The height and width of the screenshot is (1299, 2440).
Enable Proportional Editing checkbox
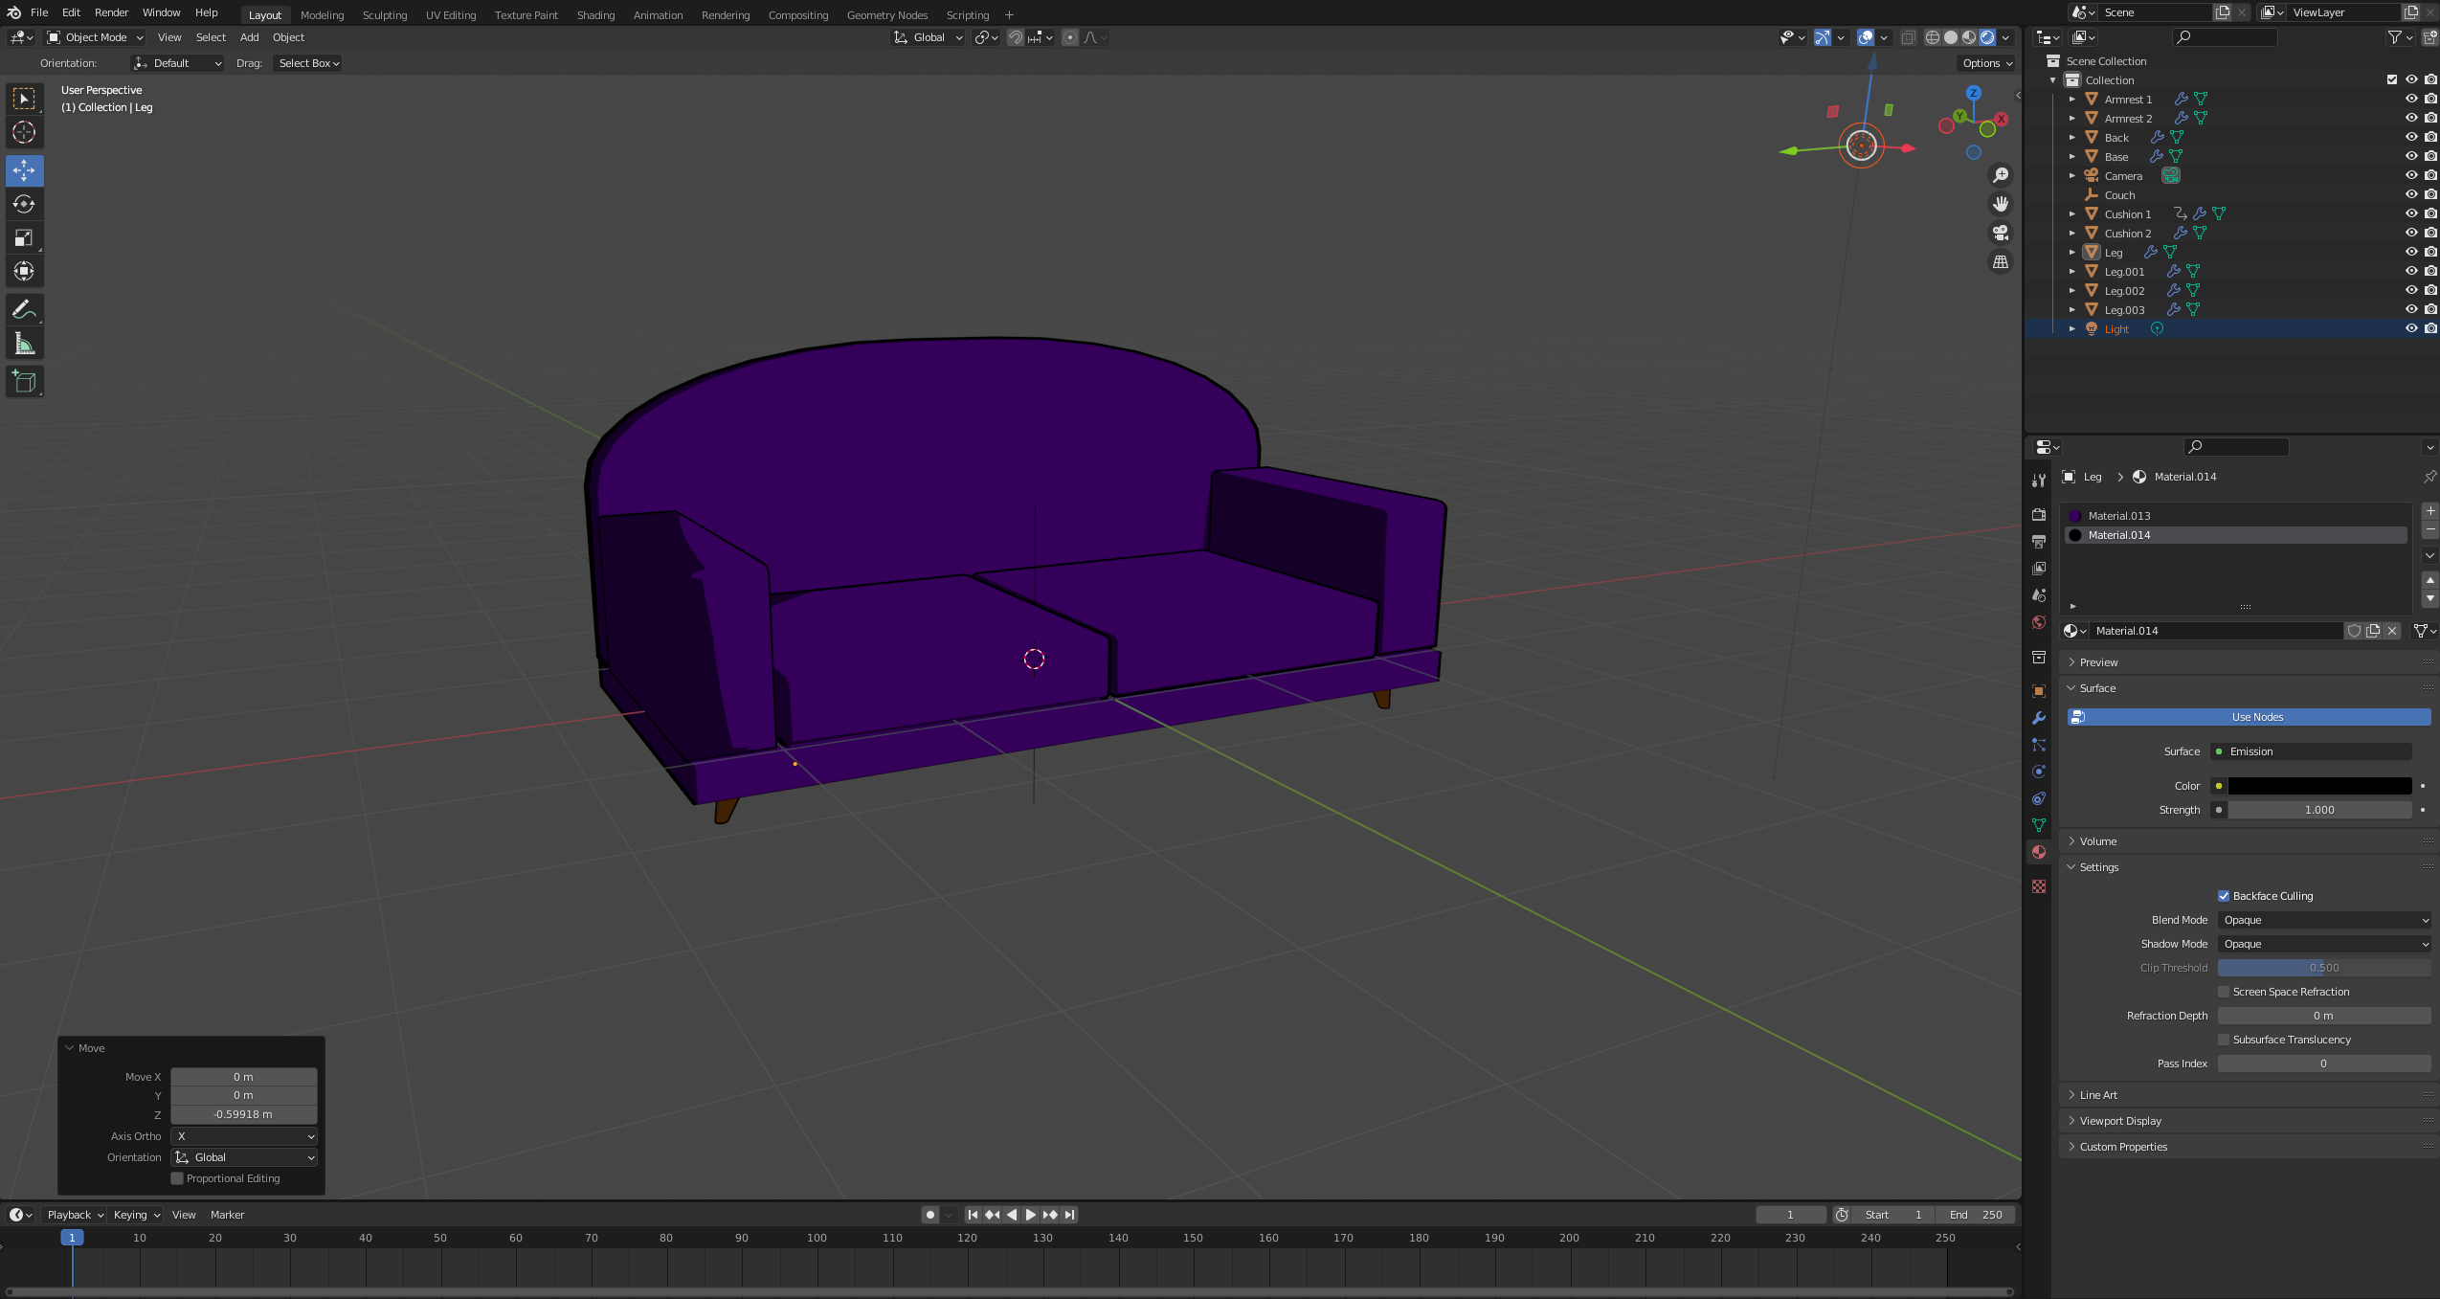177,1178
